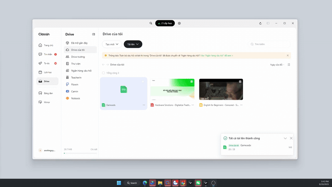Open more options for Hardware Solutions file
This screenshot has height=187, width=332.
193,105
